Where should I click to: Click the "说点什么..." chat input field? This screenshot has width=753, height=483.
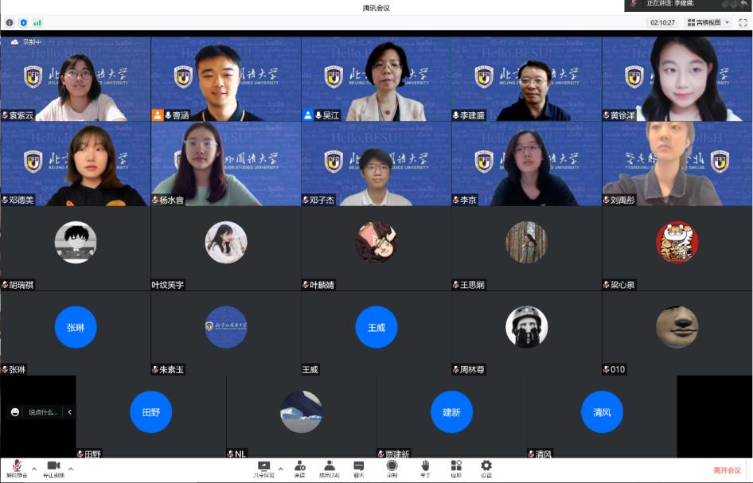point(44,412)
